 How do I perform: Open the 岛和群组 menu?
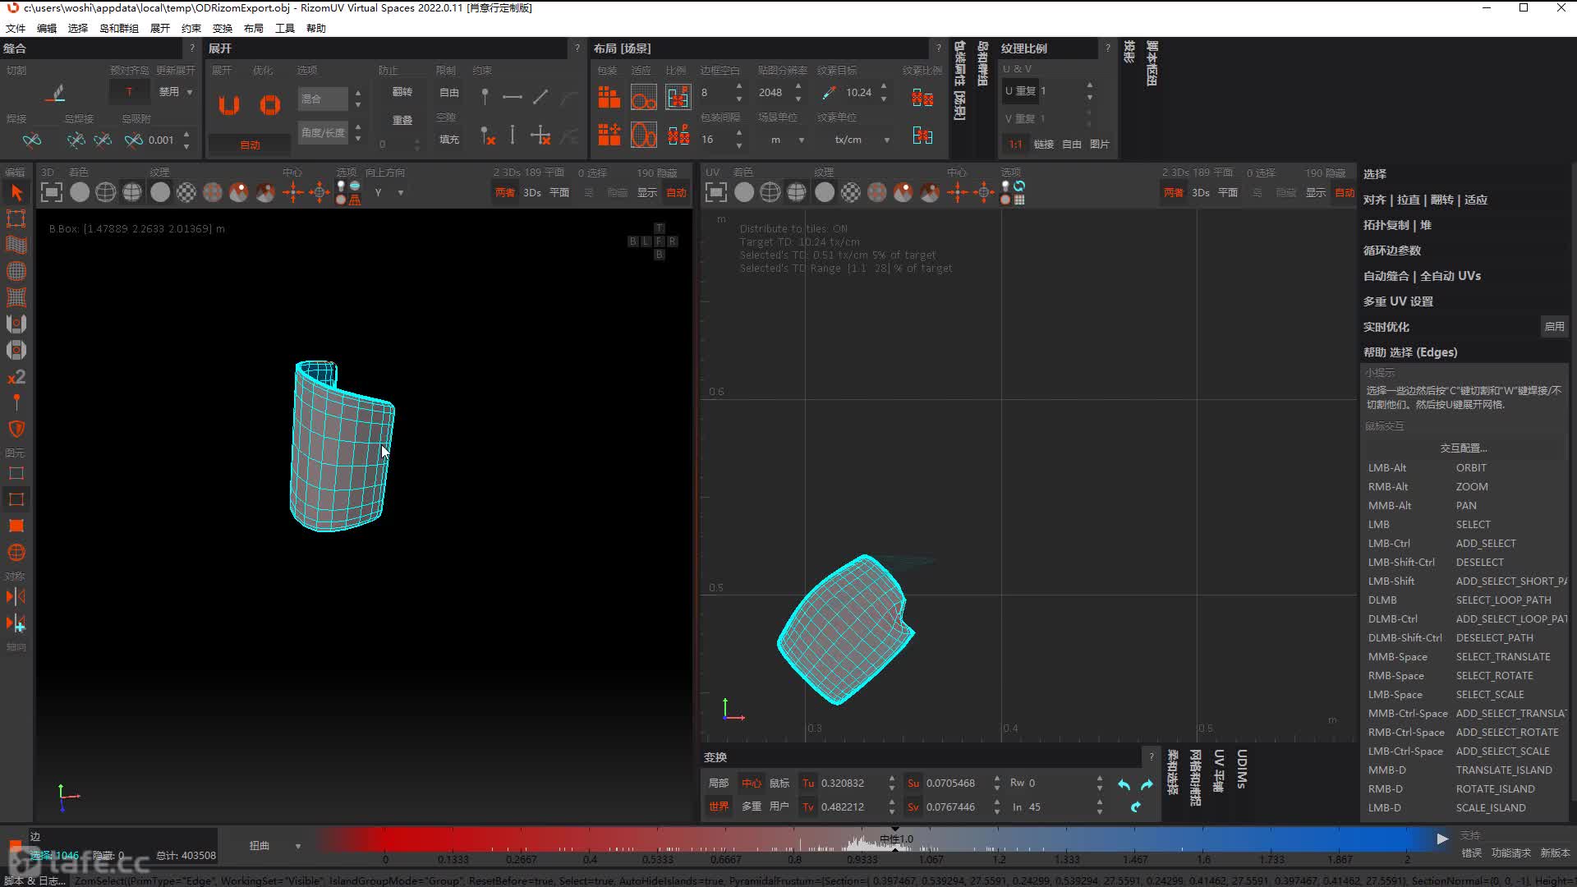coord(119,28)
